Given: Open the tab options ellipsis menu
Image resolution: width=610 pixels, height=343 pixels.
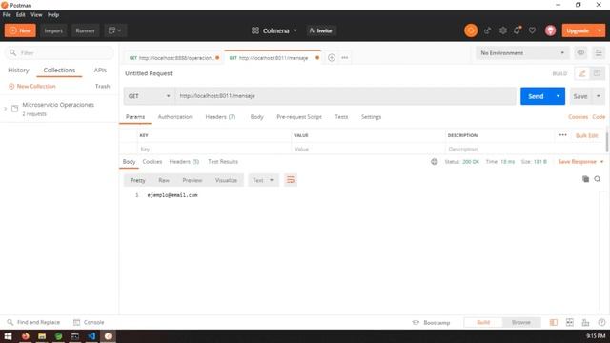Looking at the screenshot, I should coord(345,57).
